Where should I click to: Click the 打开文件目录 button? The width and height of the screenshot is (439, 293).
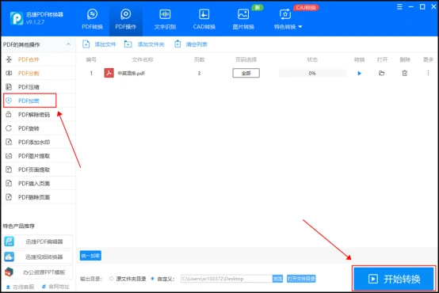301,279
